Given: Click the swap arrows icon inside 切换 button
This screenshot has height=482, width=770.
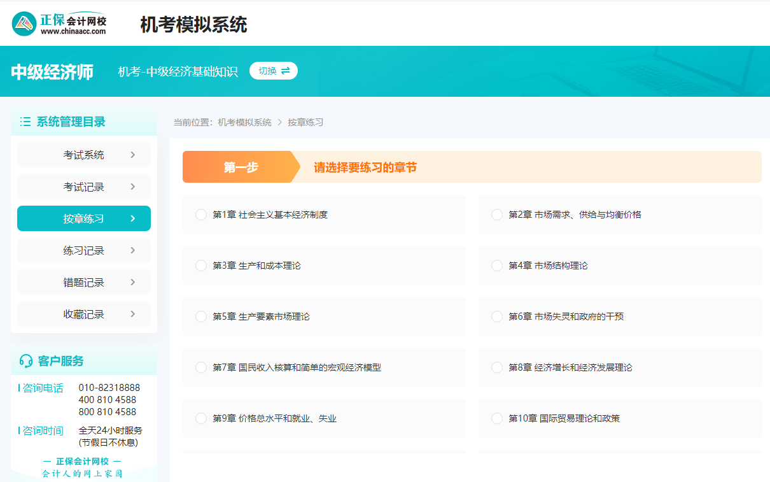Looking at the screenshot, I should click(x=284, y=71).
